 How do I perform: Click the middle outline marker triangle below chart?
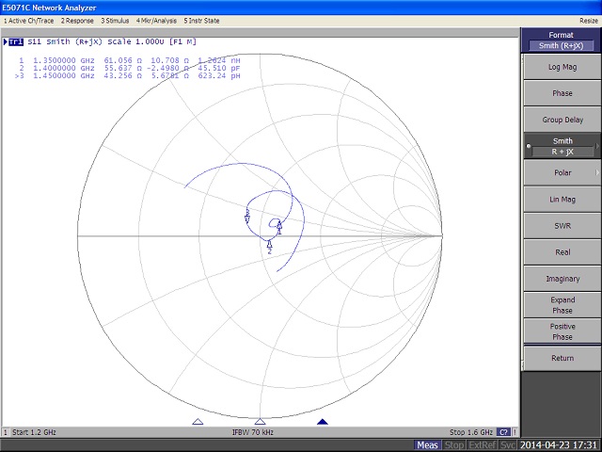(x=260, y=422)
